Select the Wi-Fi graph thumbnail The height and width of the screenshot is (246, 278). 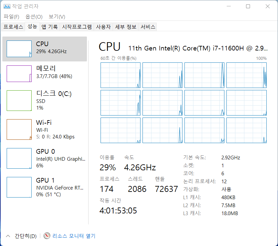click(x=19, y=129)
